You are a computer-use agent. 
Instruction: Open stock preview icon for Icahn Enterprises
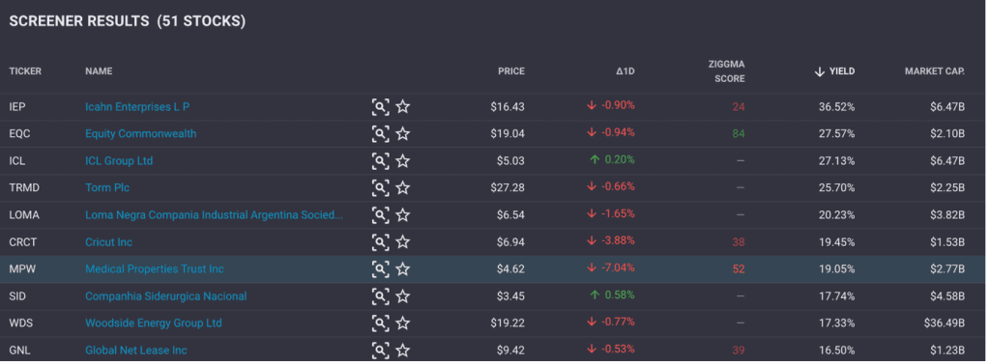[x=380, y=107]
